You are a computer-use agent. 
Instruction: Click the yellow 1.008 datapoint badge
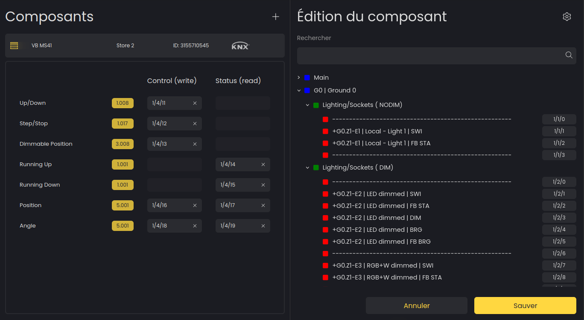pyautogui.click(x=123, y=103)
